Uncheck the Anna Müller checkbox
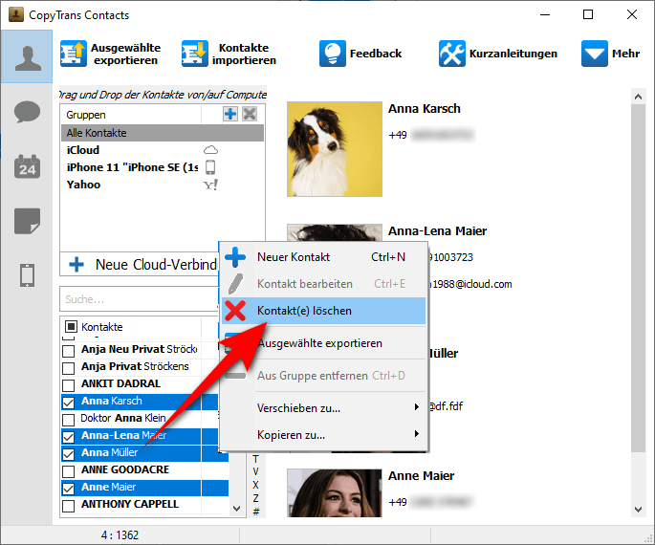The height and width of the screenshot is (545, 655). [68, 454]
